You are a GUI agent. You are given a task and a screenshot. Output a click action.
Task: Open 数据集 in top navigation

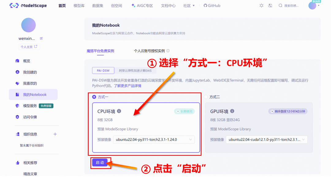tap(98, 6)
